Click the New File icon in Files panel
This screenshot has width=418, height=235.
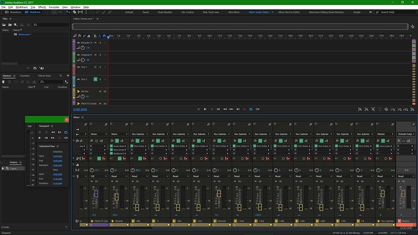[16, 25]
